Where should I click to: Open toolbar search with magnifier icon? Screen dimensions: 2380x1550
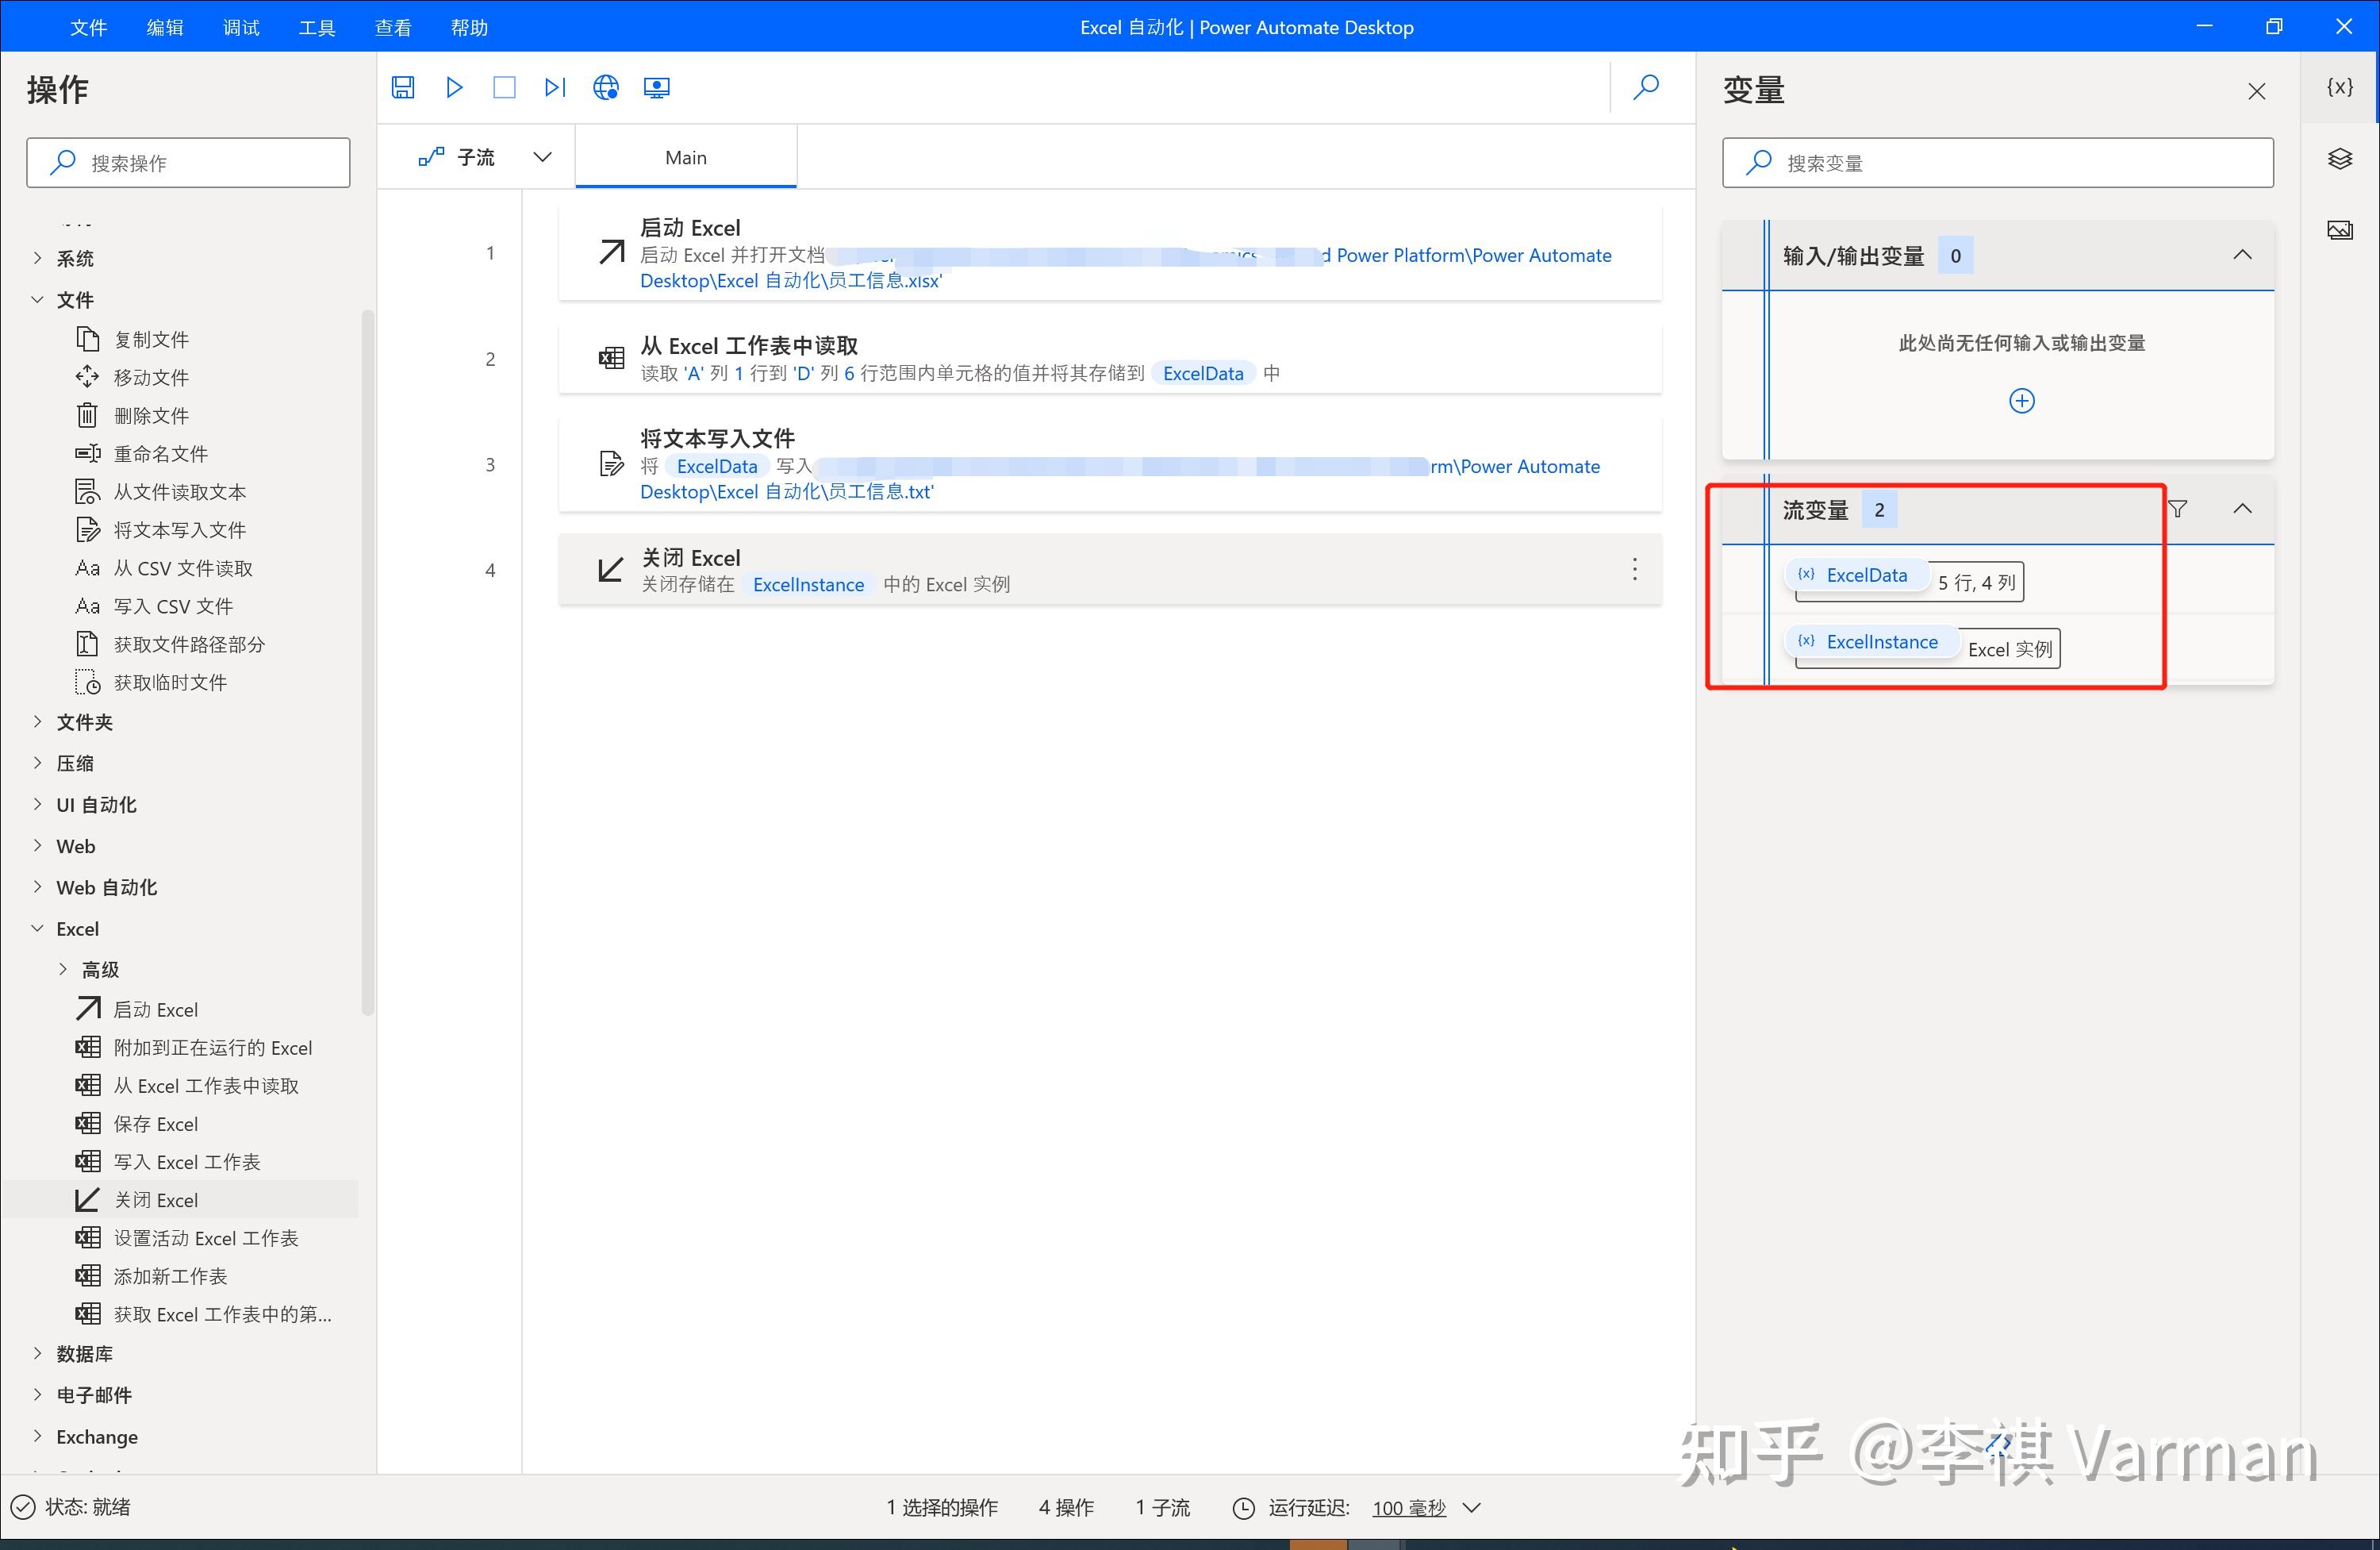[1646, 87]
